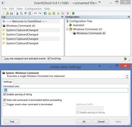This screenshot has width=132, height=127.
Task: Click the red X toolbar icon
Action: coord(68,13)
